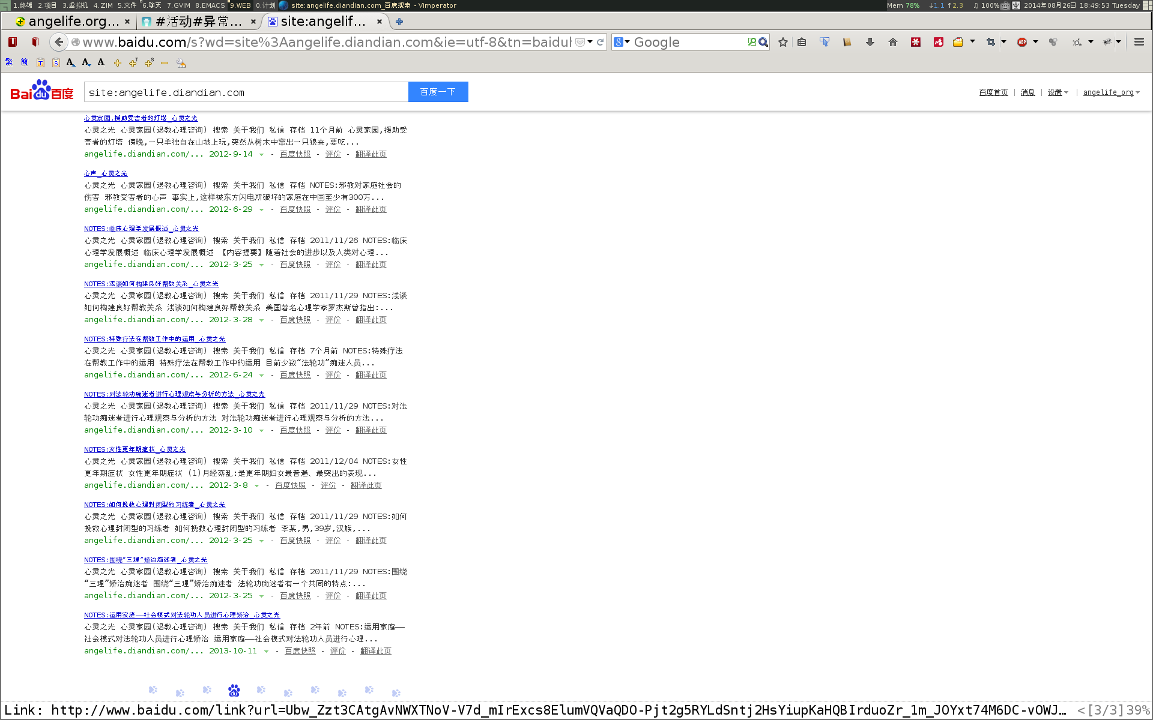Open the Adblock Plus dropdown arrow
This screenshot has height=720, width=1153.
pyautogui.click(x=1035, y=42)
